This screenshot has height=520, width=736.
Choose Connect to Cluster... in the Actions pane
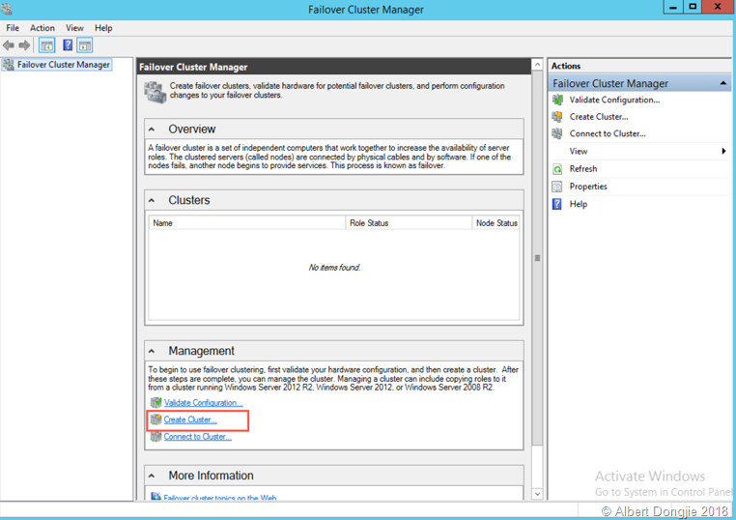pos(608,134)
